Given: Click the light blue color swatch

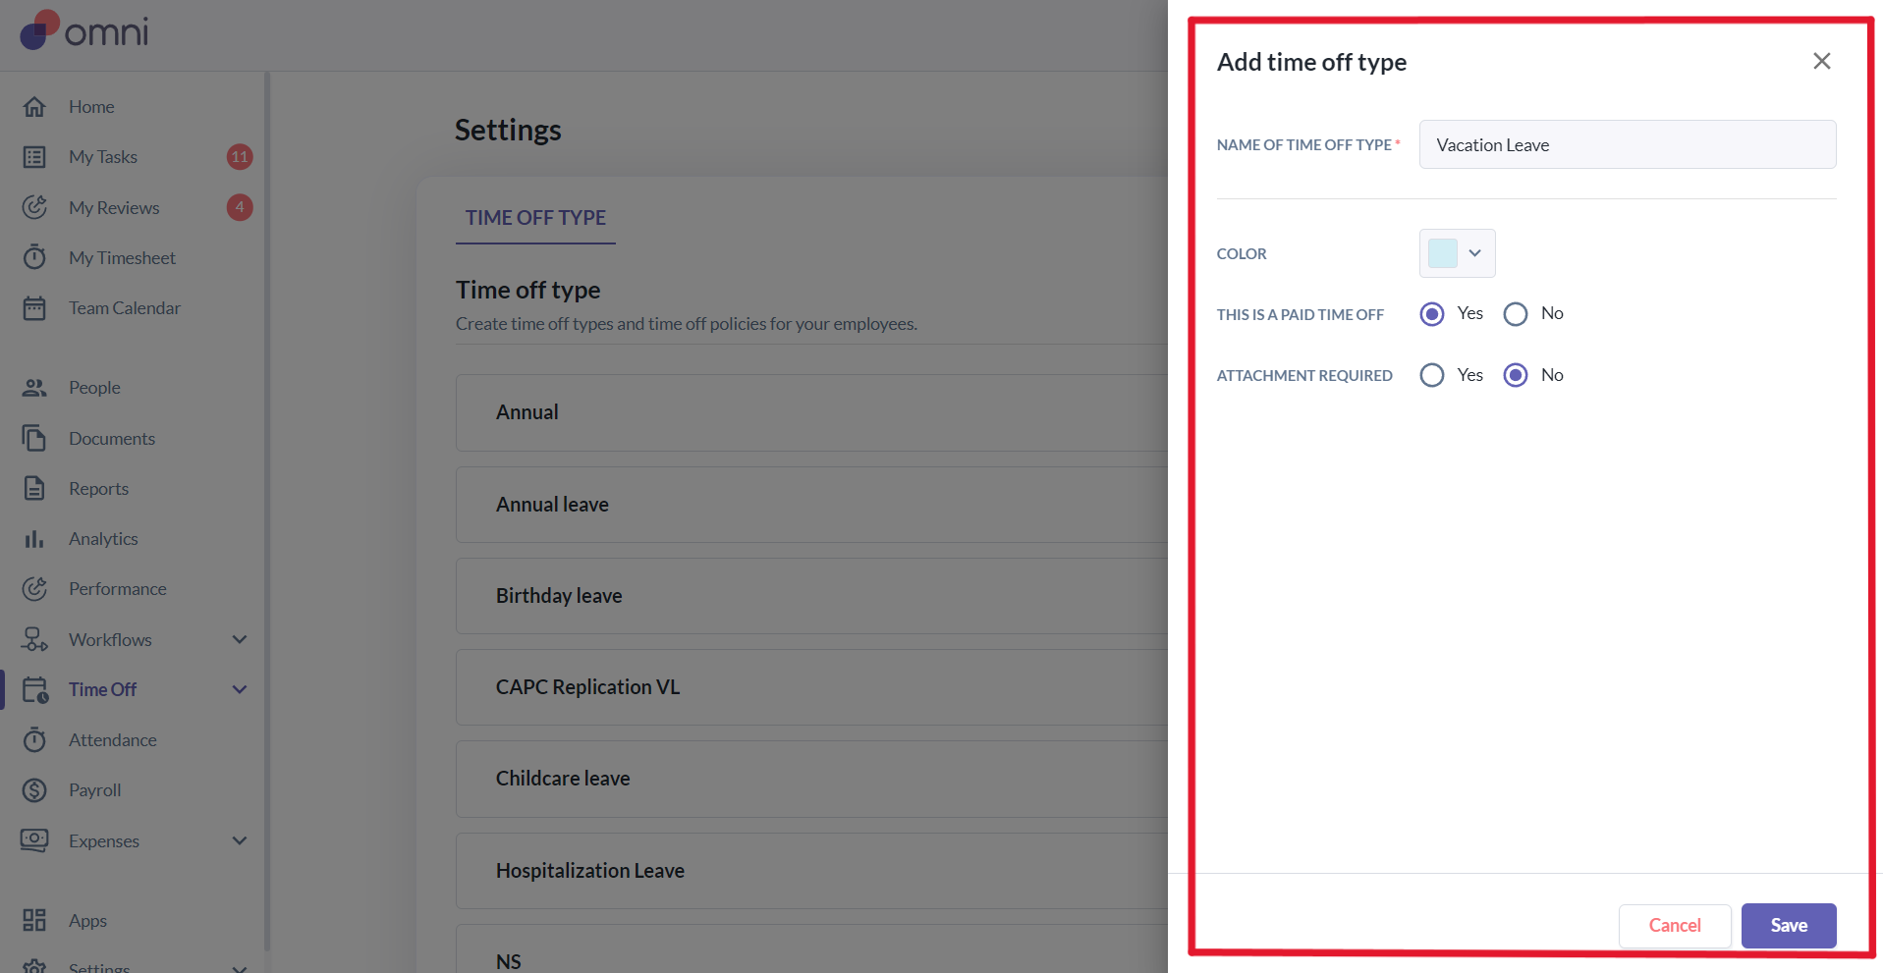Looking at the screenshot, I should tap(1443, 253).
